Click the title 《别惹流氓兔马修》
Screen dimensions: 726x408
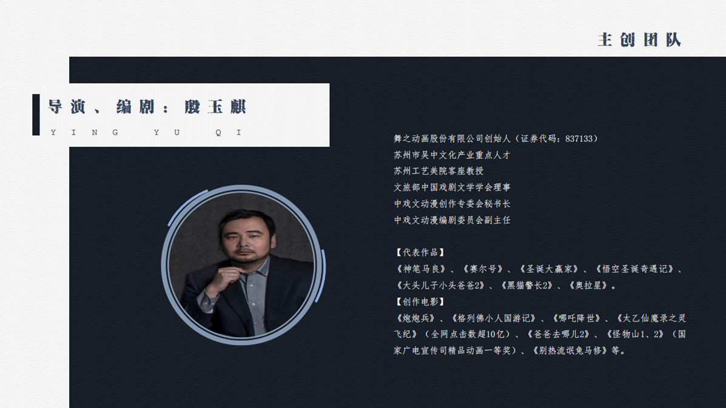point(569,350)
